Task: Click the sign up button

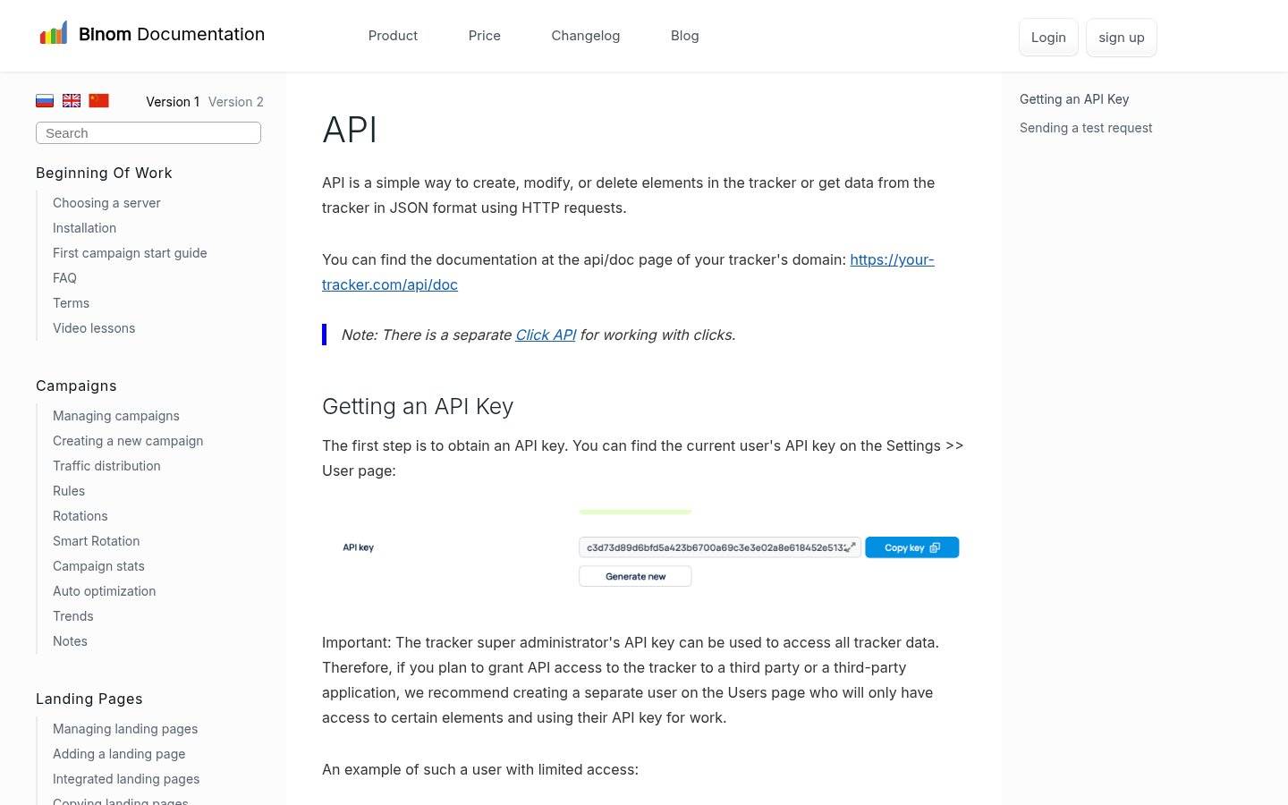Action: point(1122,38)
